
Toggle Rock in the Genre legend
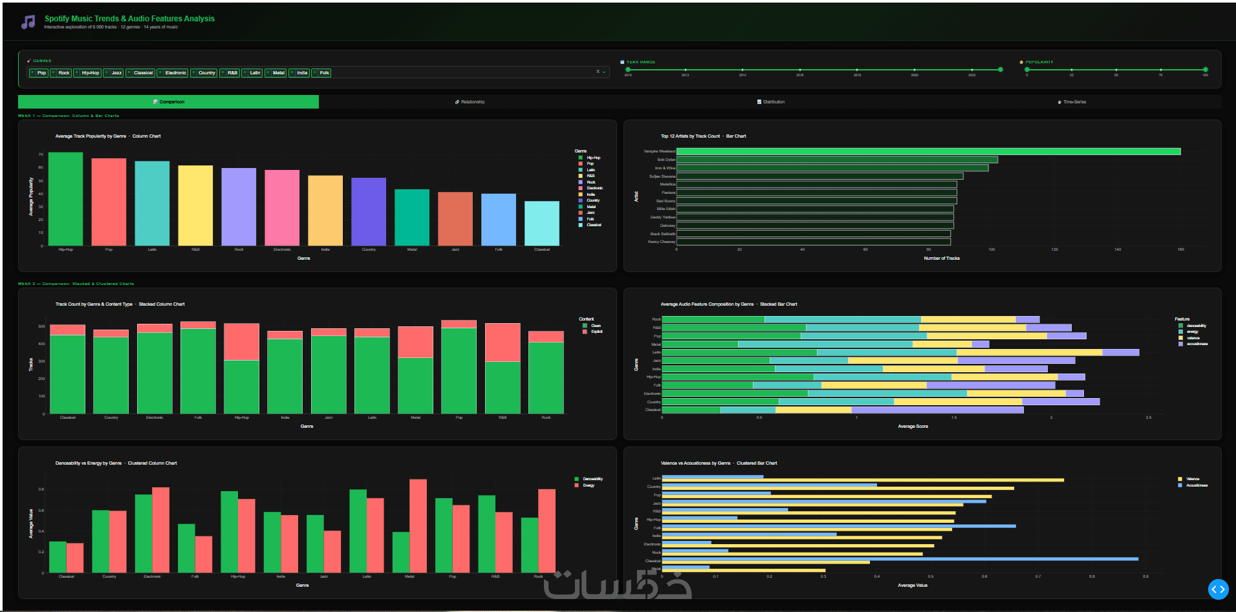tap(587, 182)
